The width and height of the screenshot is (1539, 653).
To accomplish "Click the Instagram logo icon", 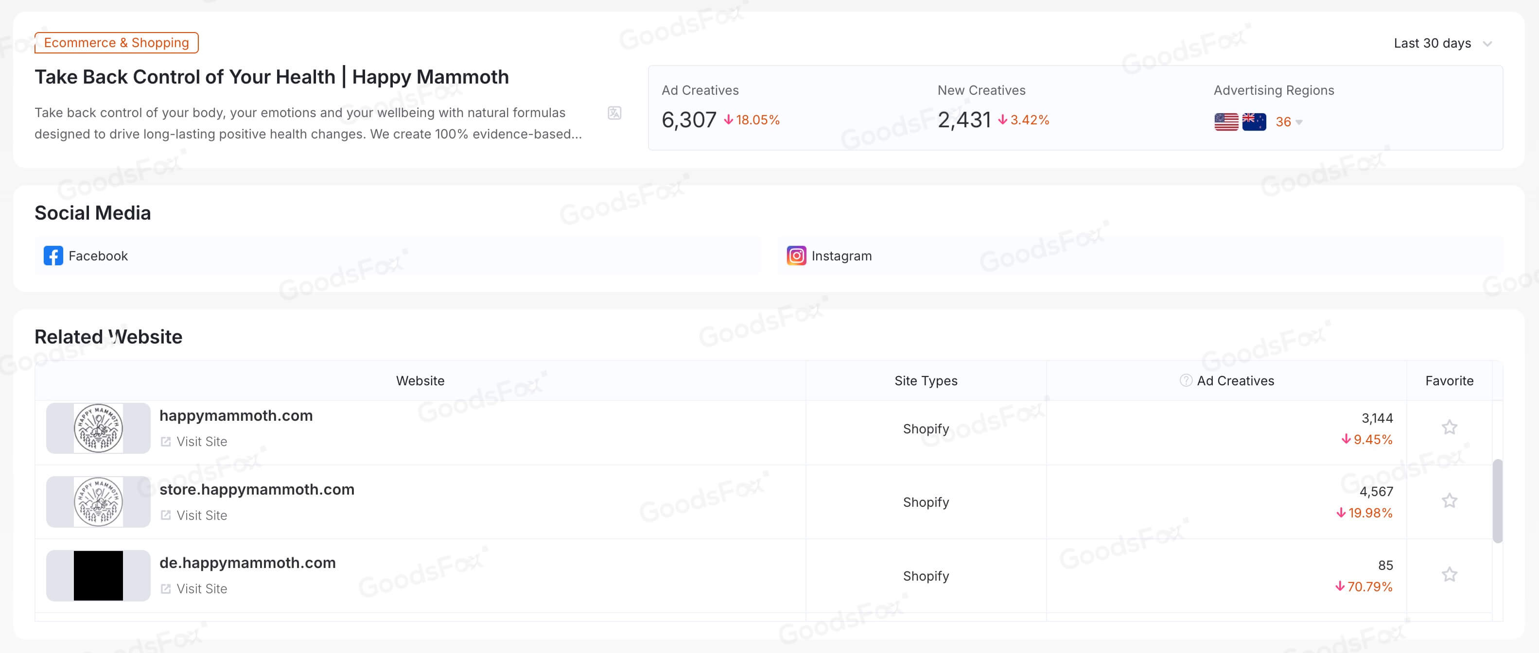I will tap(796, 256).
